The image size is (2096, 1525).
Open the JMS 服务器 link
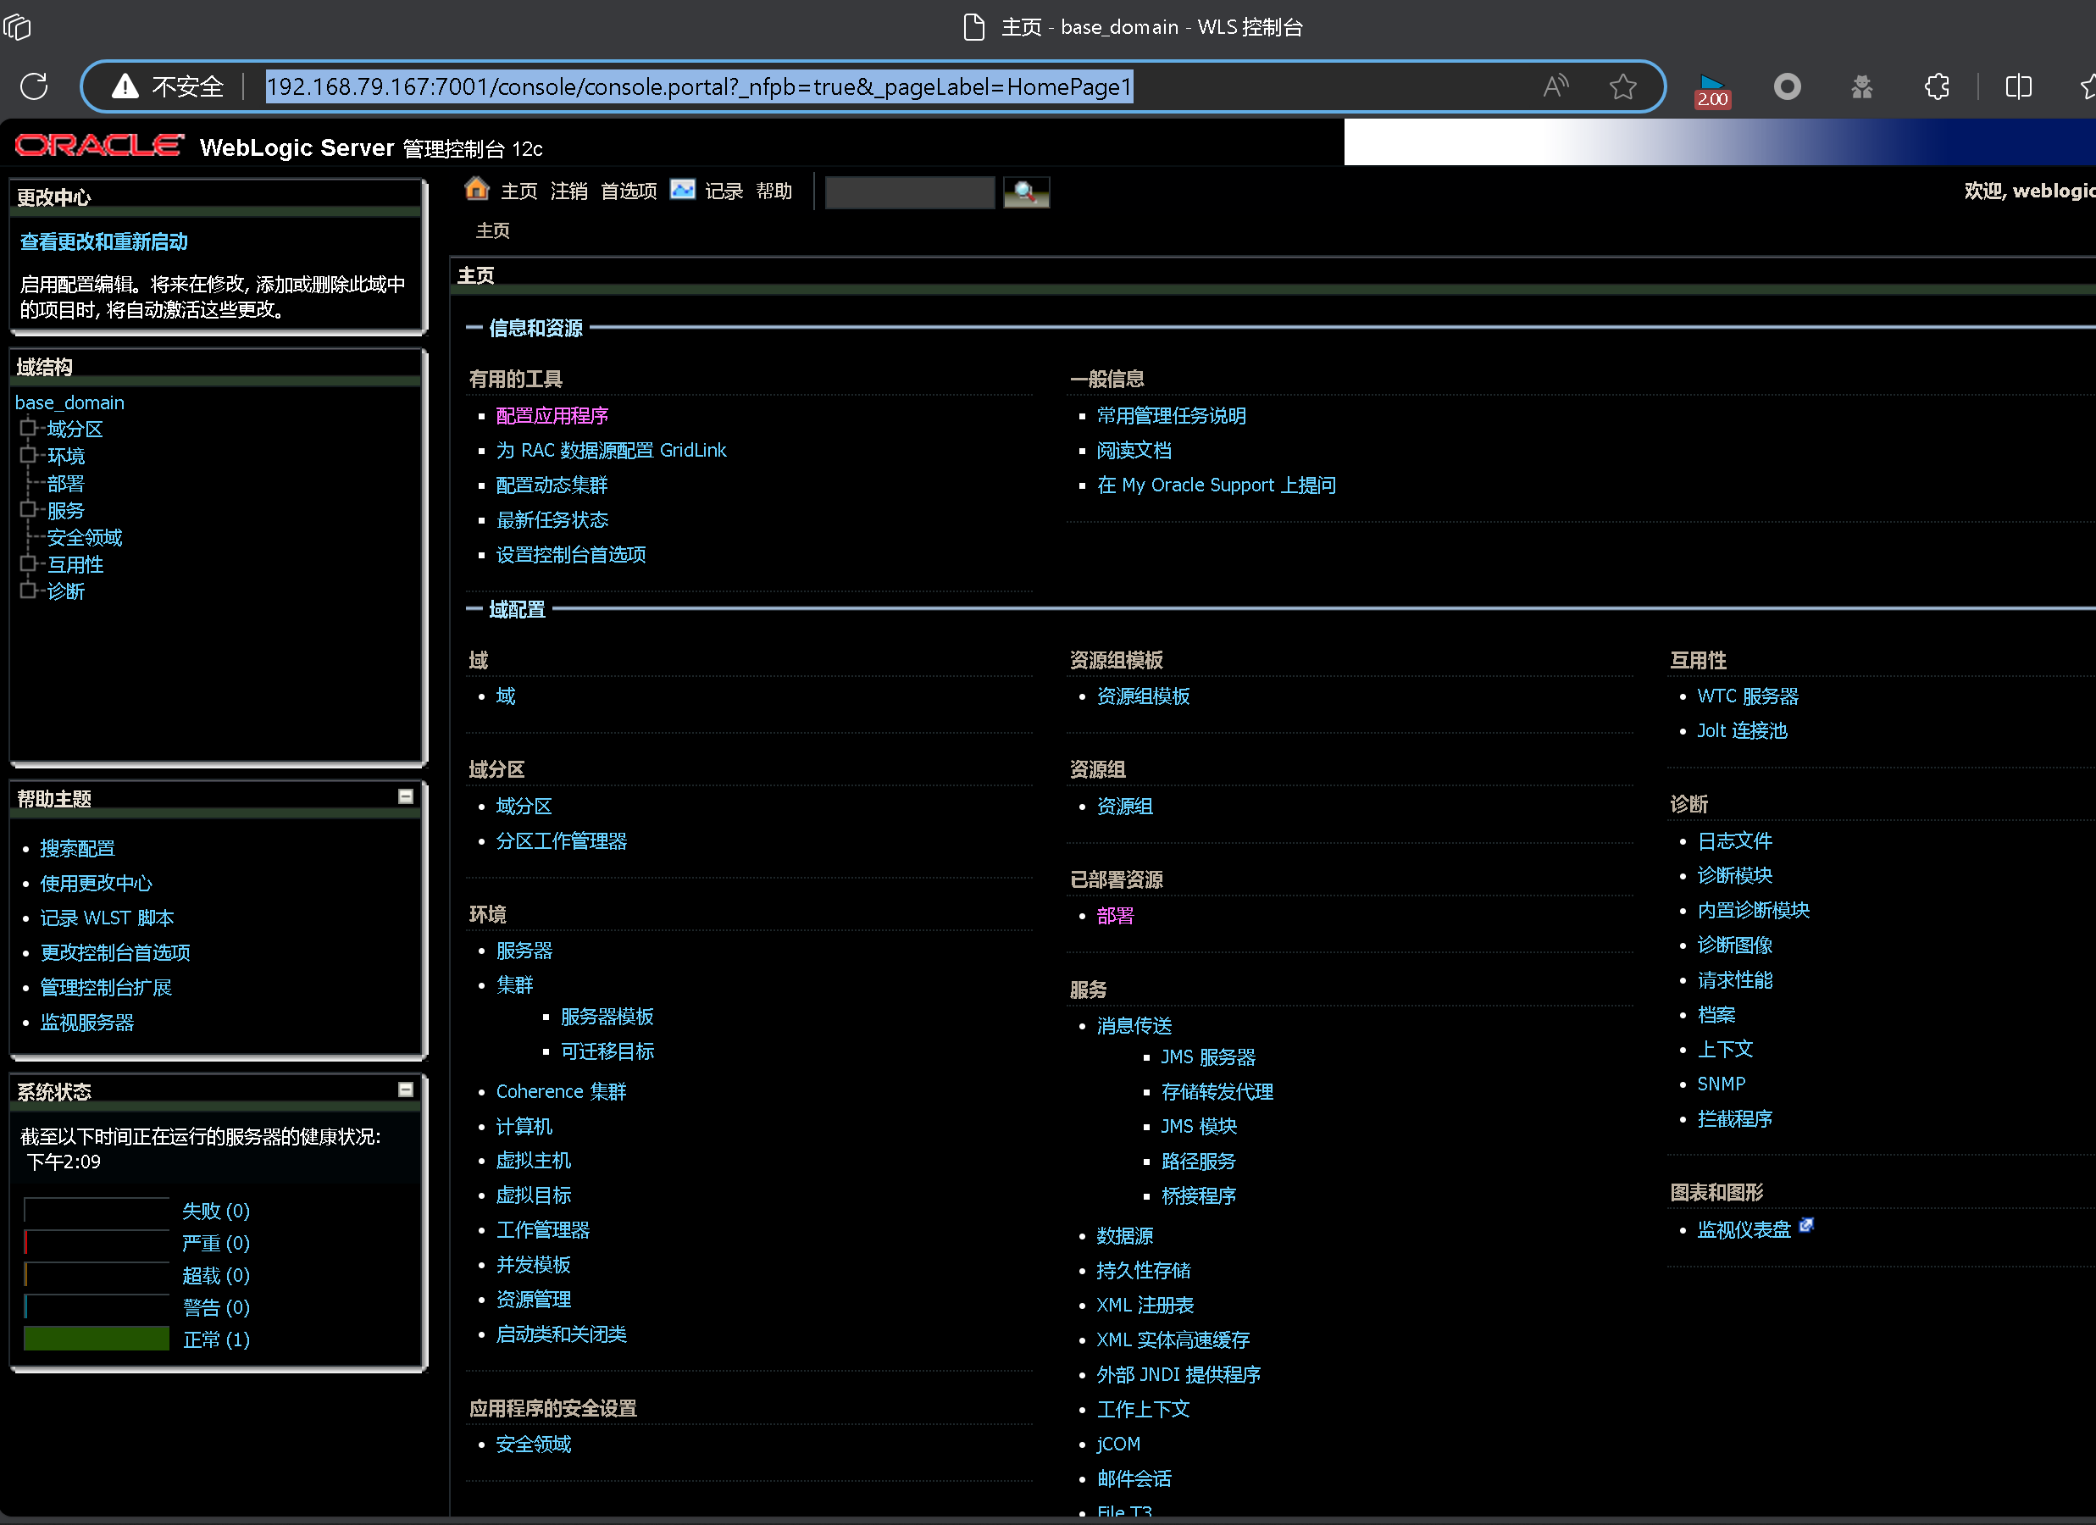click(1208, 1057)
